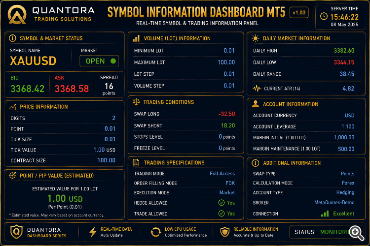Click the connection signal bars icon
Image resolution: width=370 pixels, height=246 pixels.
(325, 214)
